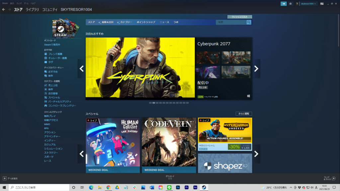Show previous featured game with left arrow
The width and height of the screenshot is (340, 191).
point(82,69)
